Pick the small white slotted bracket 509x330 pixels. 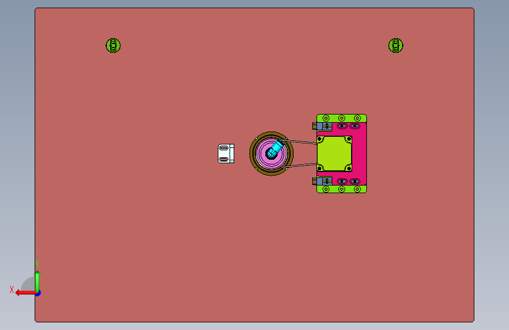coord(226,154)
